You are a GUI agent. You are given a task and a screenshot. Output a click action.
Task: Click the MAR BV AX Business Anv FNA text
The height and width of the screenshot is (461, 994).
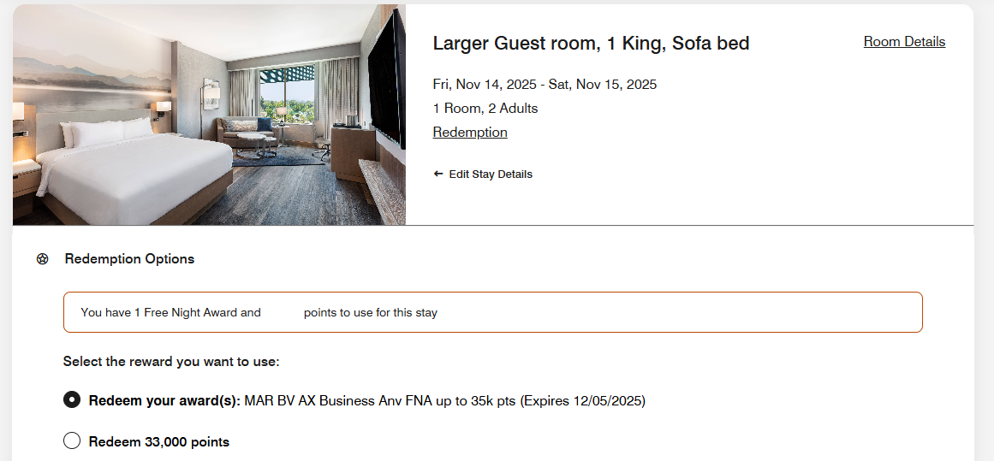(x=338, y=401)
